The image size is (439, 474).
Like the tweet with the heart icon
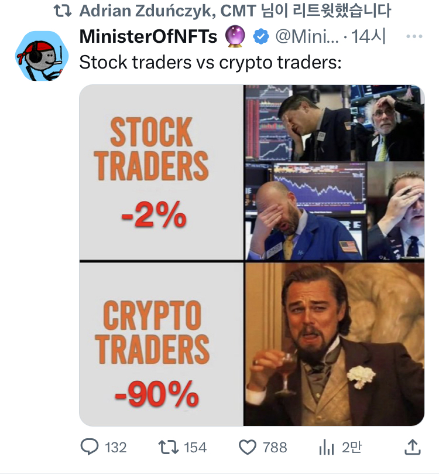pyautogui.click(x=248, y=448)
